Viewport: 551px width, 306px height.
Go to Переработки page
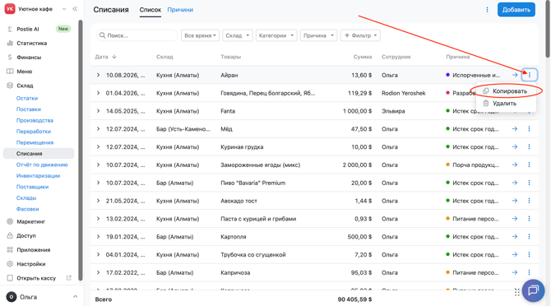tap(34, 132)
